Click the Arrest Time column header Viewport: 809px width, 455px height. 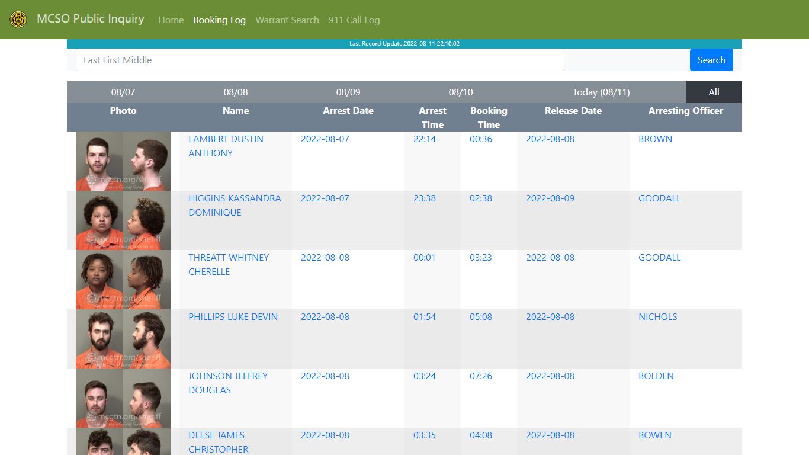[432, 117]
